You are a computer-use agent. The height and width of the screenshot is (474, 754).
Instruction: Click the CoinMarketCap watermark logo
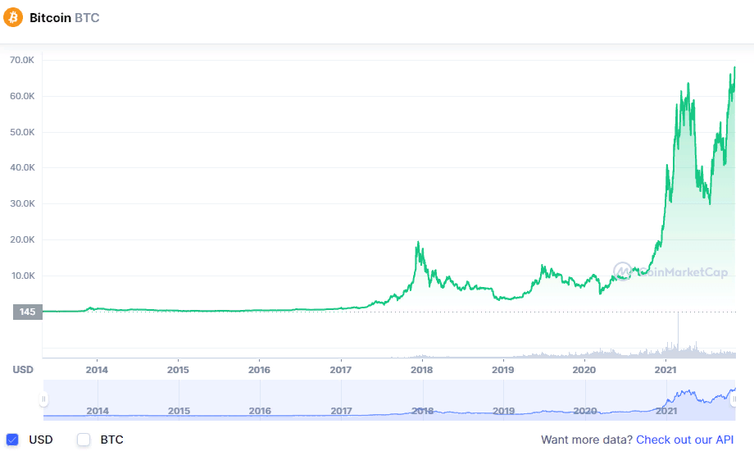pos(670,271)
